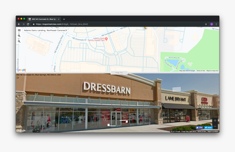Image resolution: width=235 pixels, height=152 pixels.
Task: Open a new browser tab
Action: coord(64,19)
